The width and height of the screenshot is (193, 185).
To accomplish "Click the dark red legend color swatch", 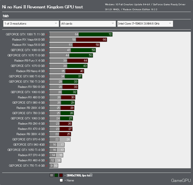I will coord(61,175).
